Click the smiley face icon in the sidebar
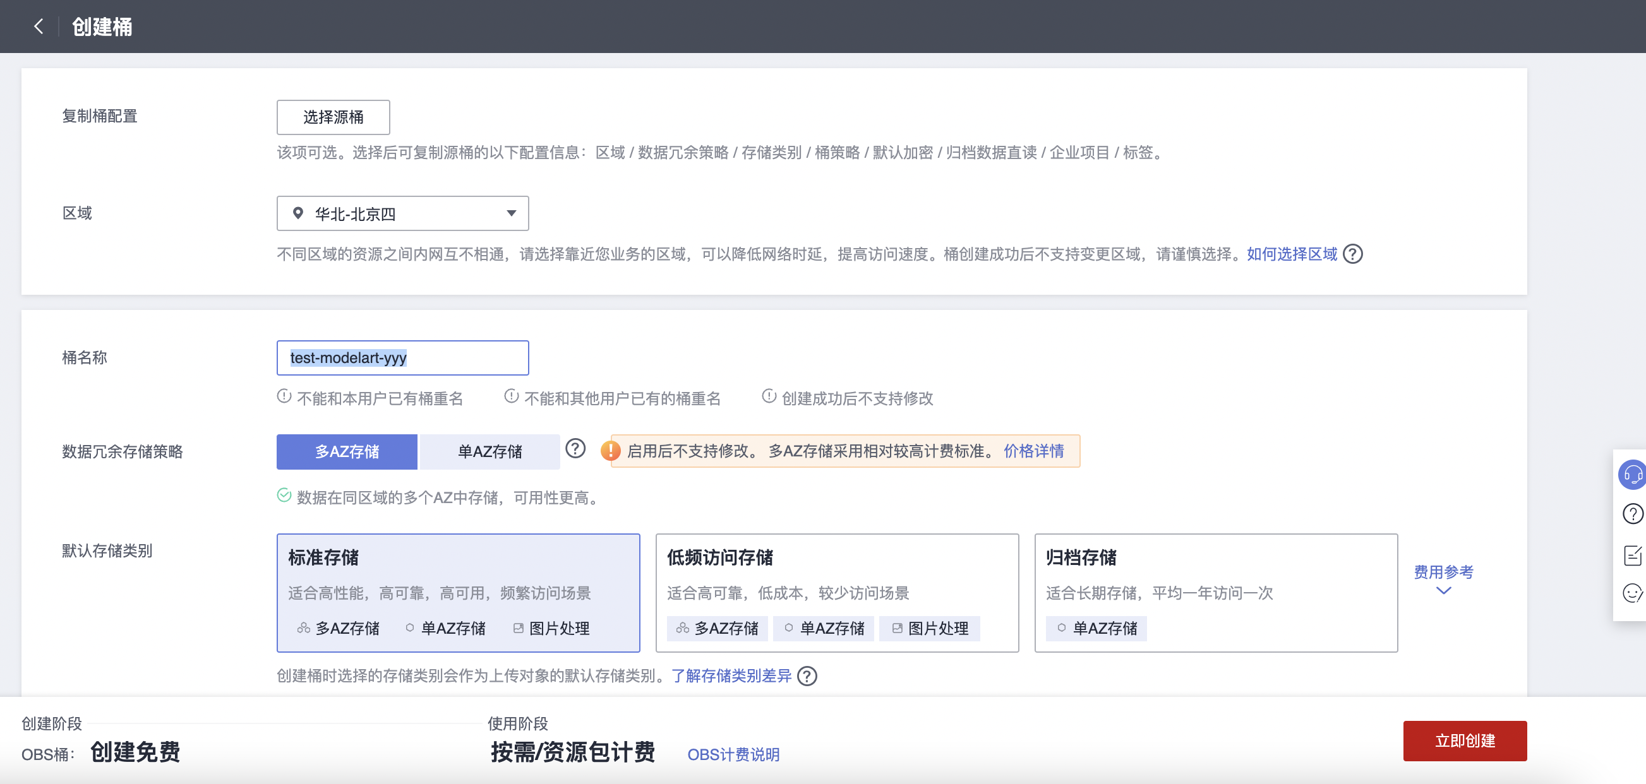 (x=1631, y=593)
